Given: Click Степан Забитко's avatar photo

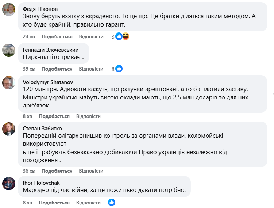Looking at the screenshot, I should click(x=9, y=129).
